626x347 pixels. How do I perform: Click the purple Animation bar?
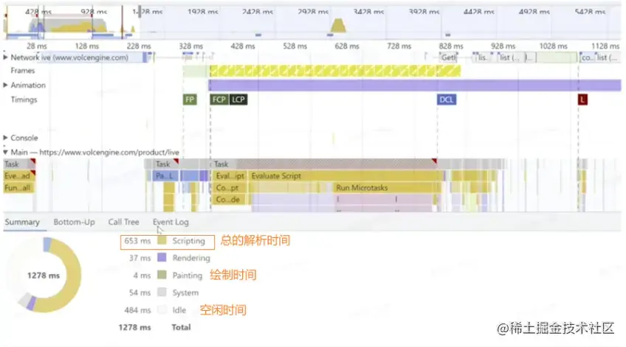[415, 85]
